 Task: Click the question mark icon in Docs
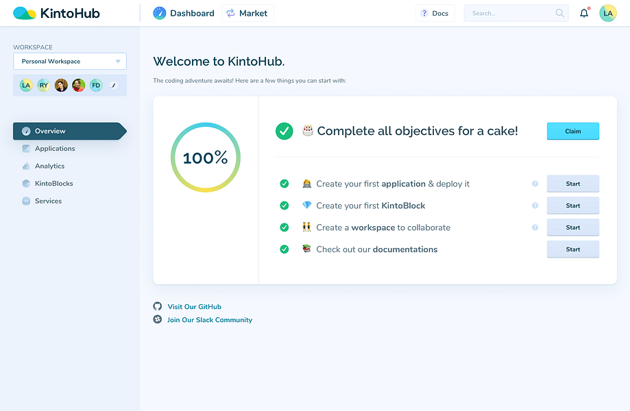(424, 13)
